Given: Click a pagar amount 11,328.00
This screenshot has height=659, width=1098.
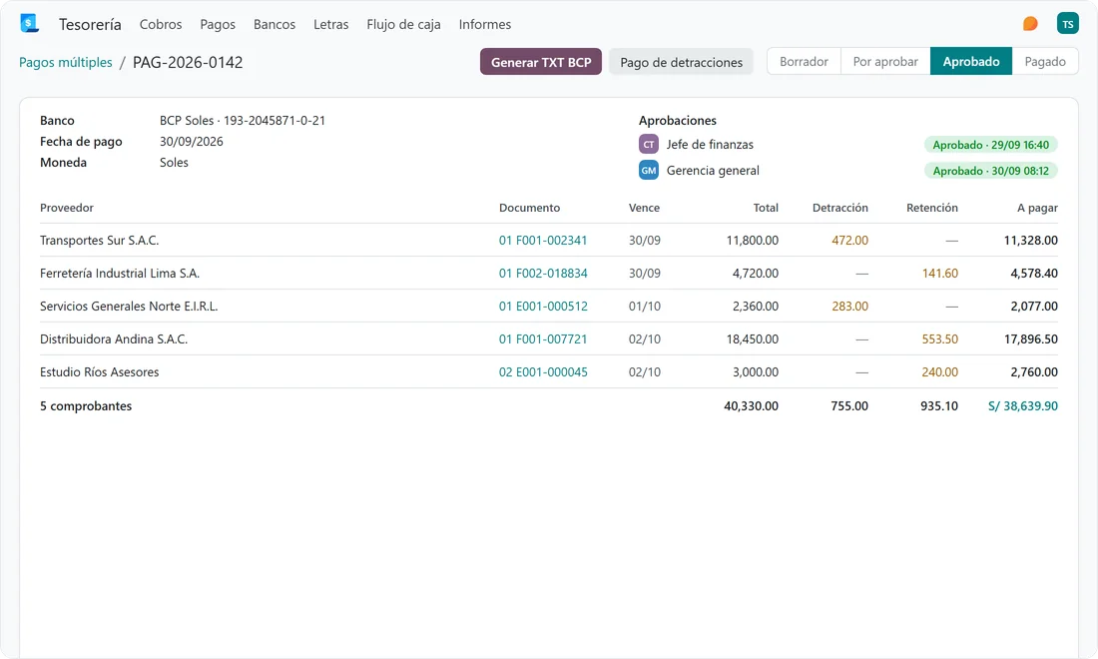Looking at the screenshot, I should [1031, 241].
